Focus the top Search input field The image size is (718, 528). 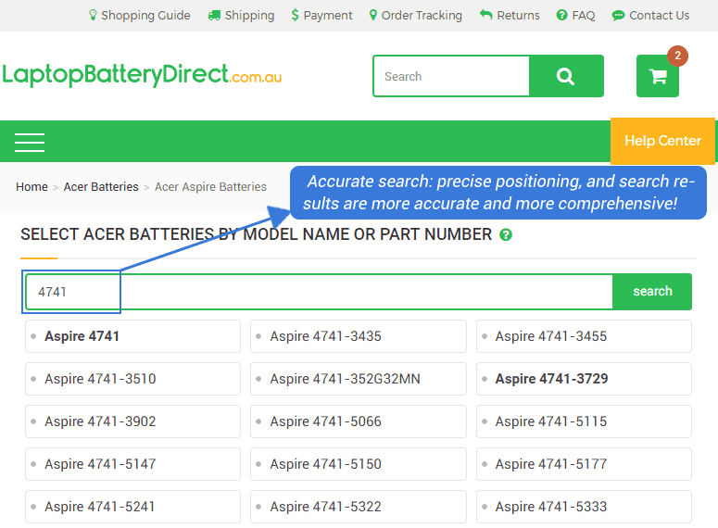click(x=451, y=76)
